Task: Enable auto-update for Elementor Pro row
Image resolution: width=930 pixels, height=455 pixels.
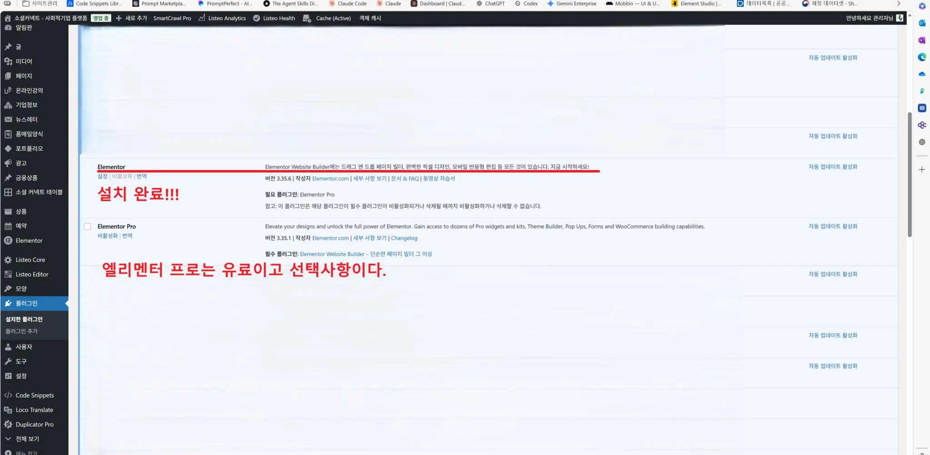Action: (x=833, y=227)
